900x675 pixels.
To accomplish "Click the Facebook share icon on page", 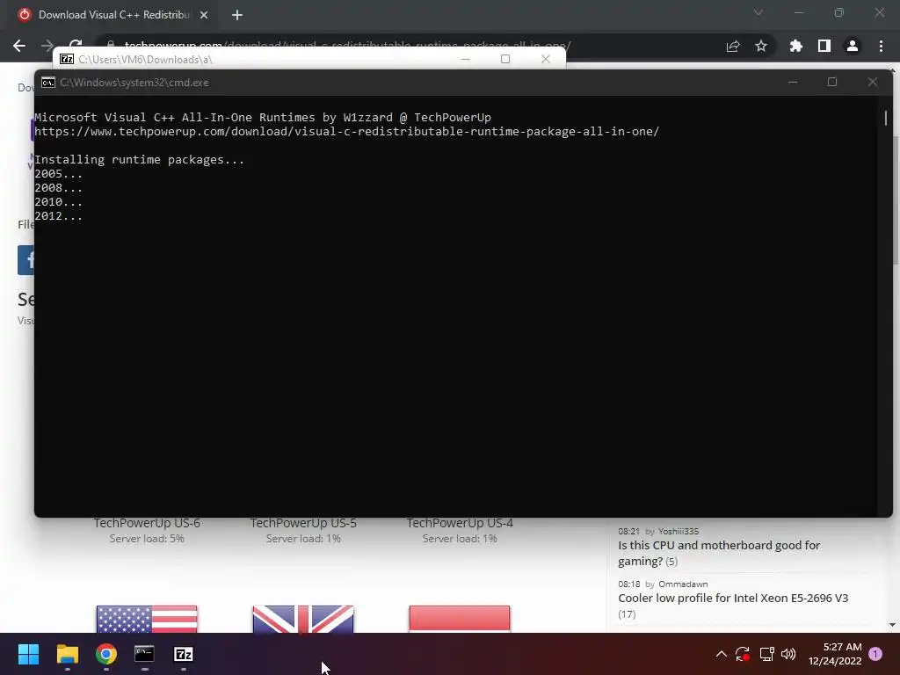I will (25, 260).
